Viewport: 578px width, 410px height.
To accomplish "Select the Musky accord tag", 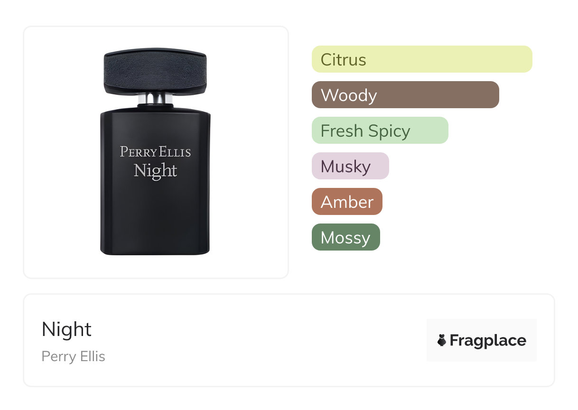I will 350,166.
